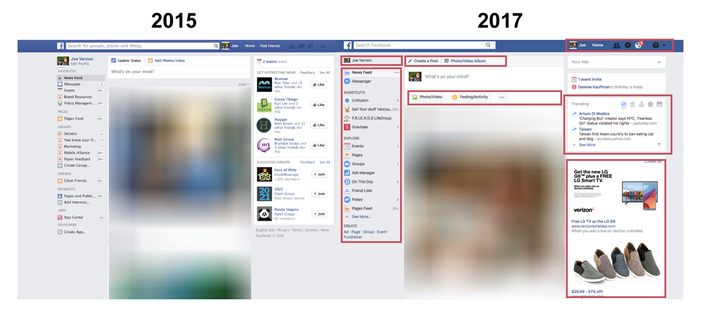The image size is (704, 314).
Task: Select Top Trends icon in Trending panel
Action: click(x=624, y=104)
